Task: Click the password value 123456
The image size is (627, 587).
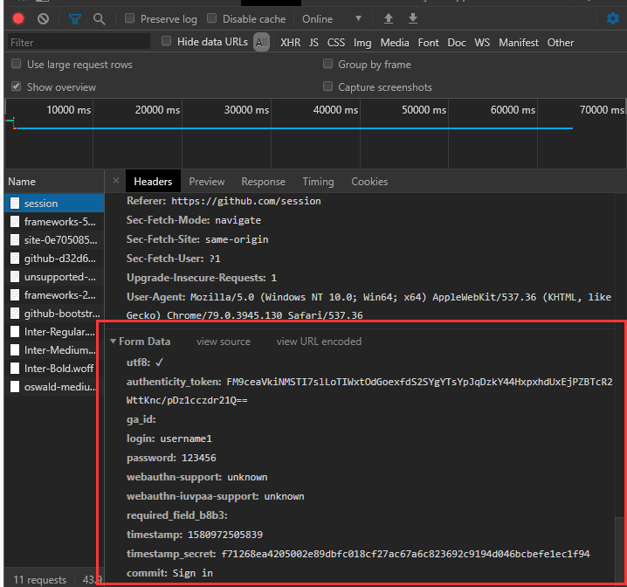Action: coord(199,458)
